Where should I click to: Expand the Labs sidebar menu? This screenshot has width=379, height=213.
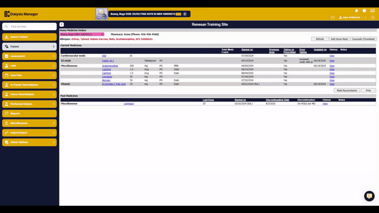click(29, 66)
